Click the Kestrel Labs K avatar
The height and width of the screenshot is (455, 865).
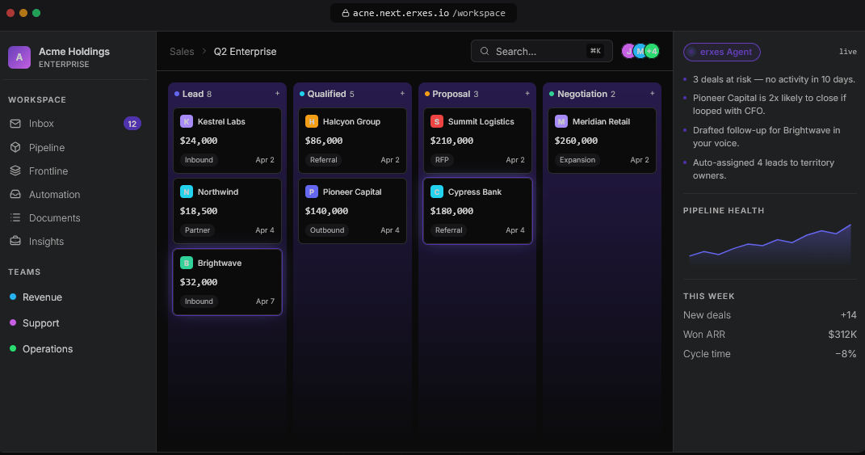(x=187, y=121)
